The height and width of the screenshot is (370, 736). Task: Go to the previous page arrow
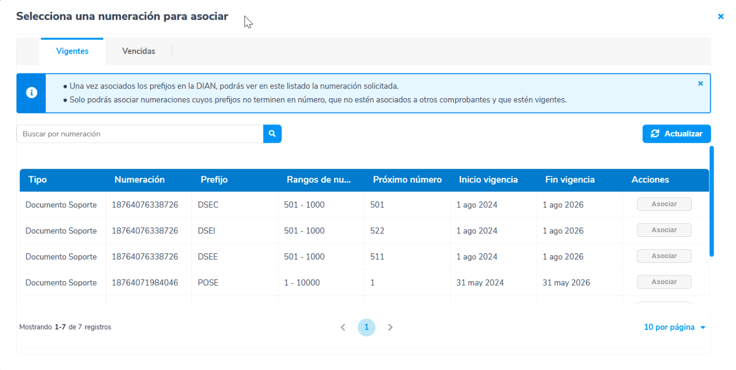343,327
